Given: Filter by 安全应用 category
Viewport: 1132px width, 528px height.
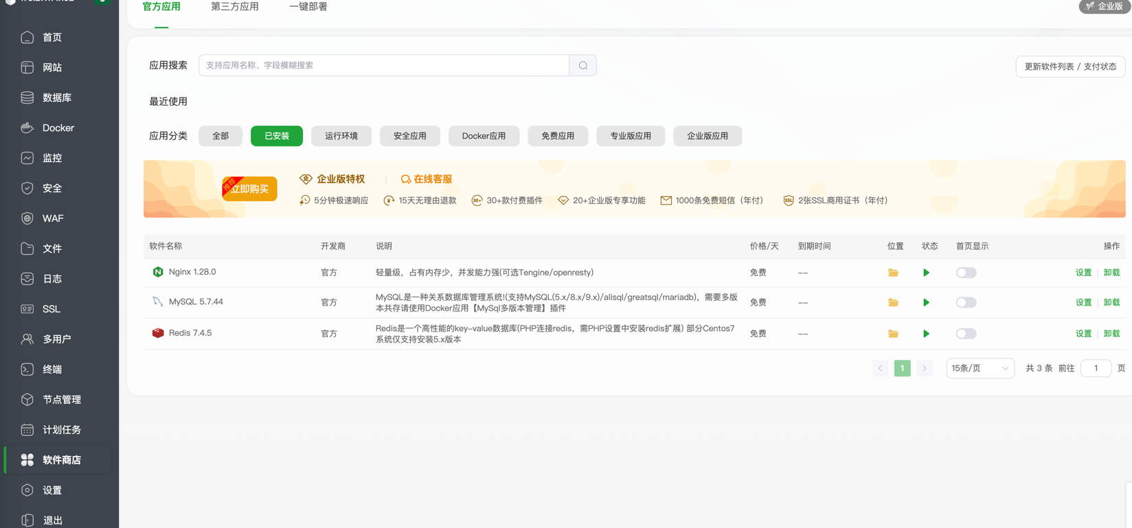Looking at the screenshot, I should (410, 136).
